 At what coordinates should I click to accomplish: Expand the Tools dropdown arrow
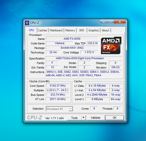84,118
